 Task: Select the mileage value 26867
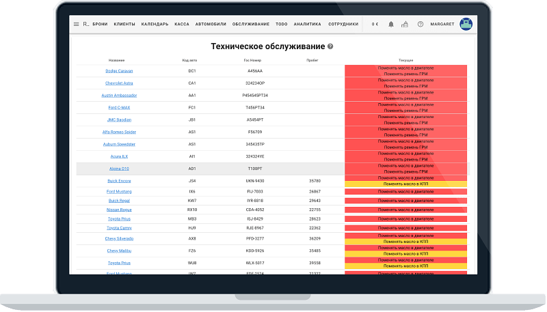pyautogui.click(x=315, y=192)
